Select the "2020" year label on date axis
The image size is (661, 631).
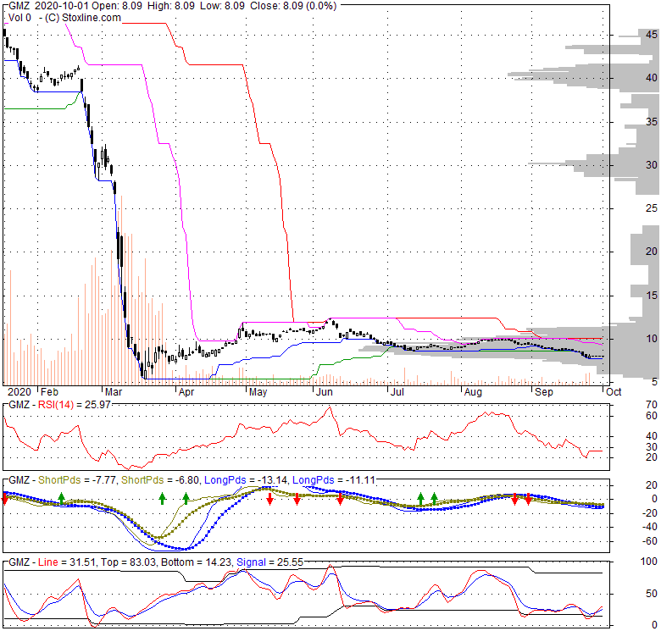pos(19,392)
